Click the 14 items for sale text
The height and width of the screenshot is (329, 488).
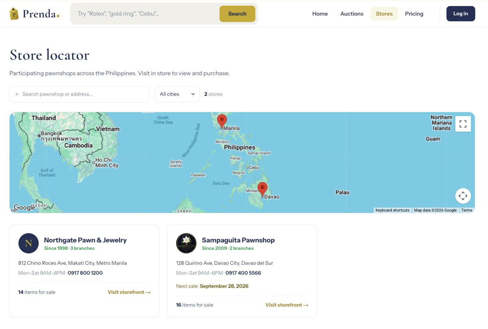coord(37,292)
